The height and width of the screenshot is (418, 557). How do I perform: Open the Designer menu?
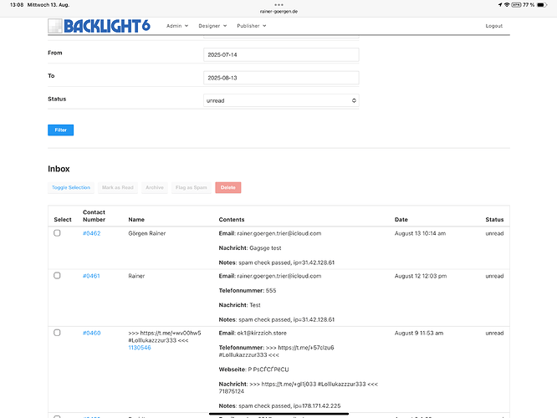pos(212,26)
